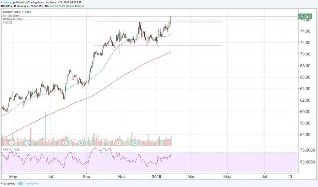Click the dividend D marker nearest the Sep label

tap(81, 143)
